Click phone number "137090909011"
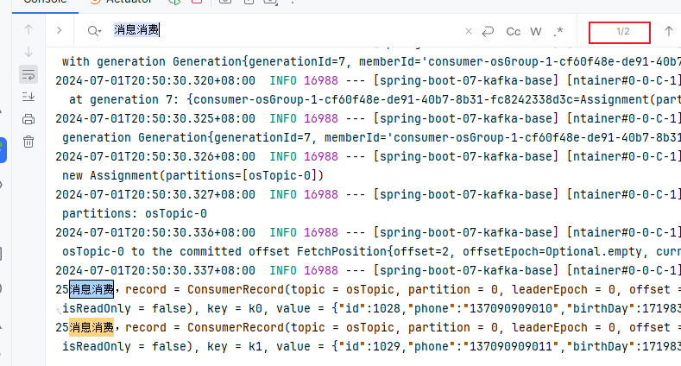 (x=511, y=346)
